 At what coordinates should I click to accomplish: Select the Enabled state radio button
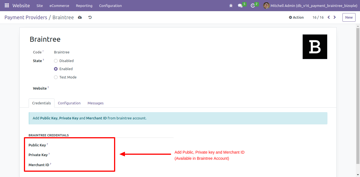click(x=56, y=69)
